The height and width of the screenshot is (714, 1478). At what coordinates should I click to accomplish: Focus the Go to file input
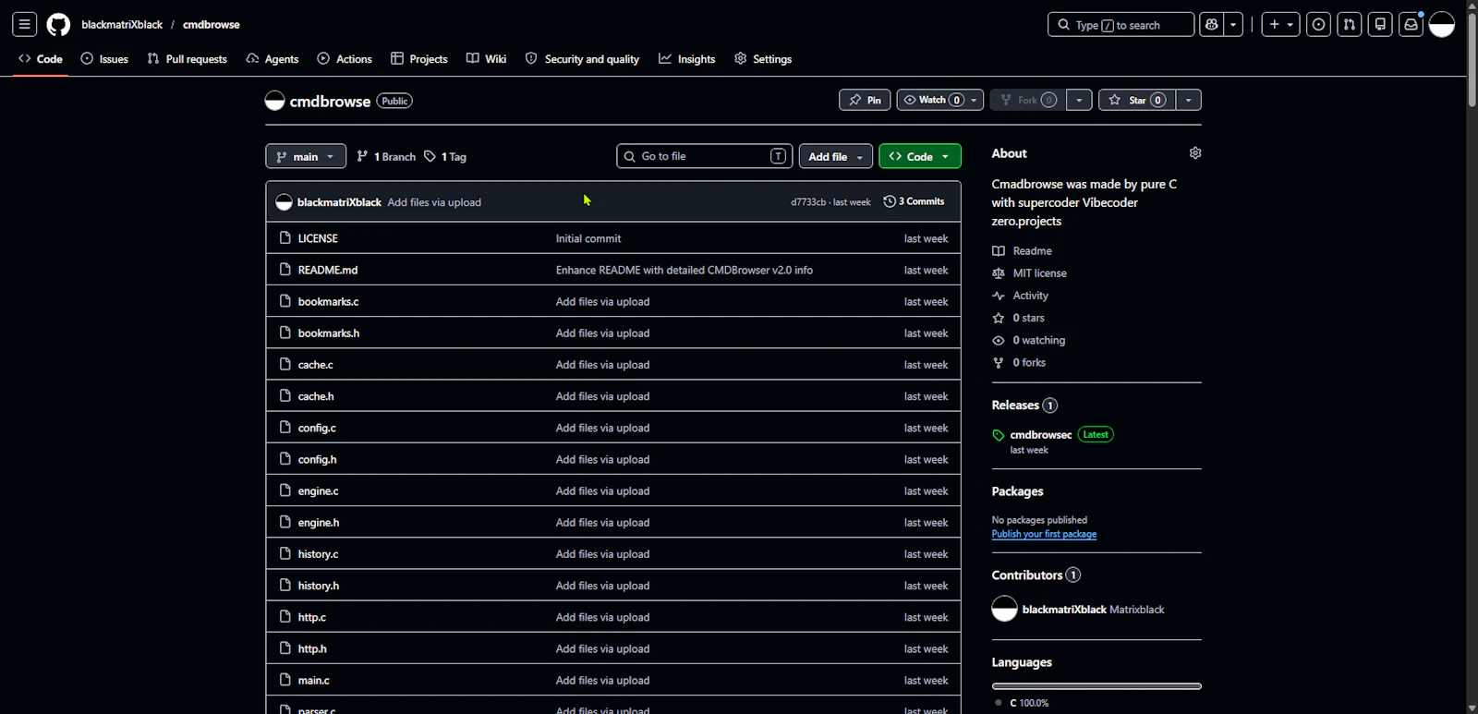pos(705,157)
